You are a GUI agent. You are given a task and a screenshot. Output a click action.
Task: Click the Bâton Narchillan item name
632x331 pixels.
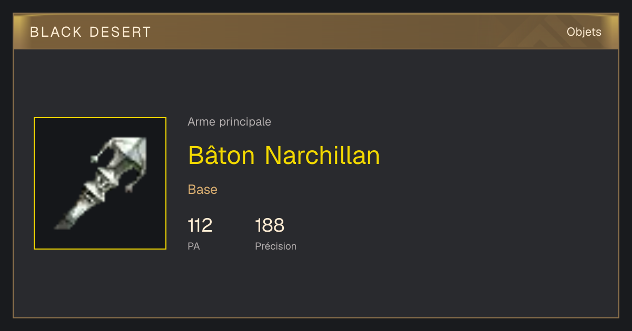click(284, 155)
